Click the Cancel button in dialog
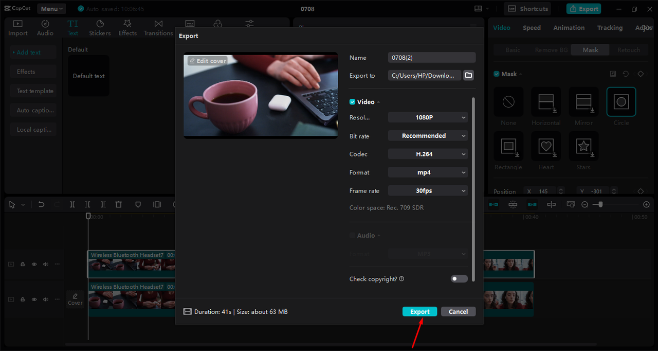 (458, 311)
